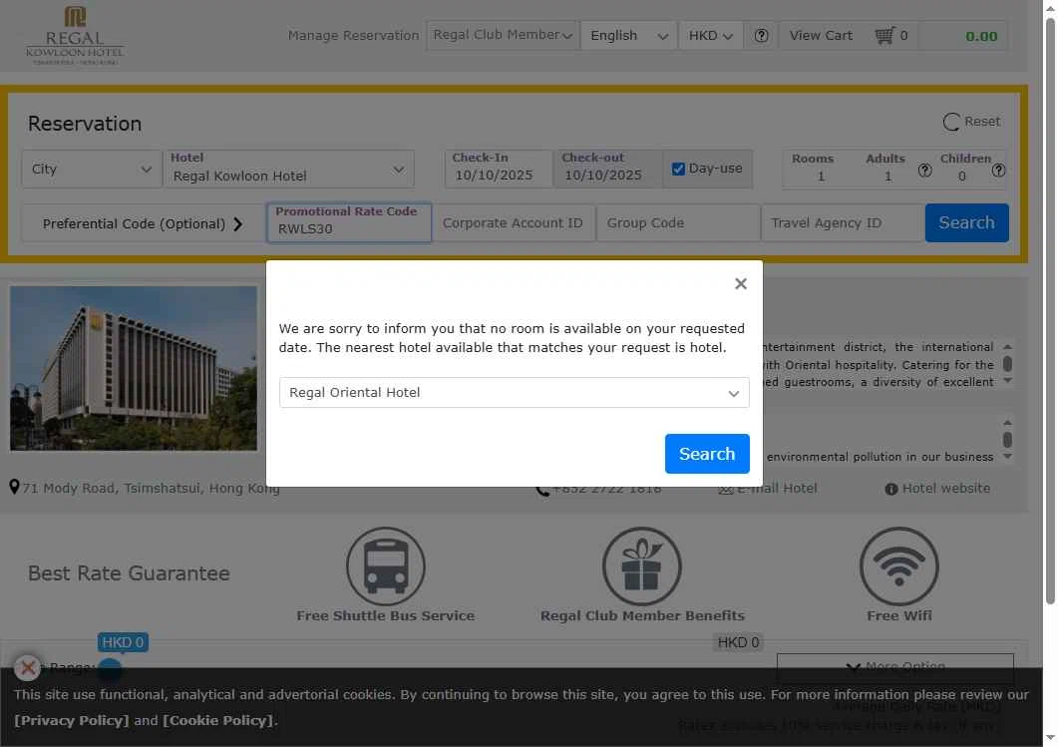Click the Corporate Account ID field
The height and width of the screenshot is (747, 1058).
tap(514, 222)
